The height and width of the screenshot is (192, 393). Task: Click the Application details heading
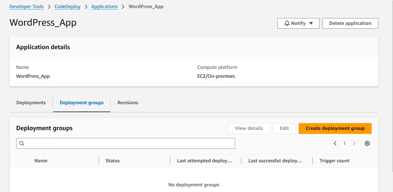click(43, 47)
